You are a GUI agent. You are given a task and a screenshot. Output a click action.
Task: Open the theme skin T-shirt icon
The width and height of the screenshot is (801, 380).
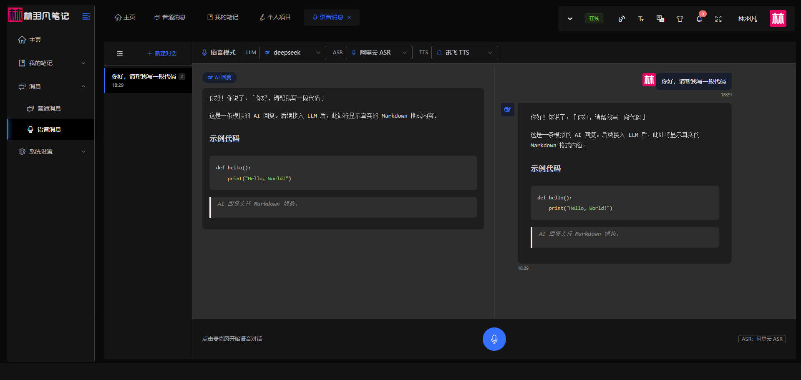[680, 19]
